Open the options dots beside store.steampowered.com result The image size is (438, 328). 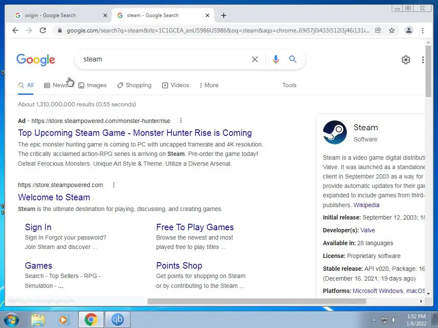pos(114,185)
